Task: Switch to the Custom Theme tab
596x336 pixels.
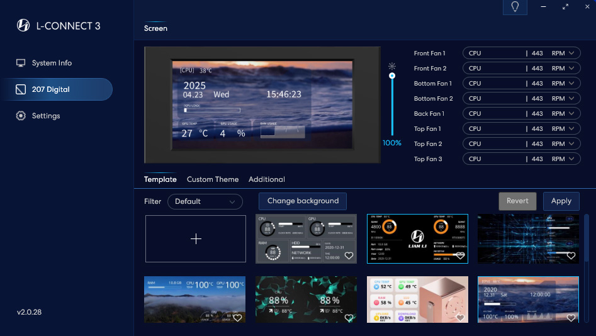Action: coord(213,179)
